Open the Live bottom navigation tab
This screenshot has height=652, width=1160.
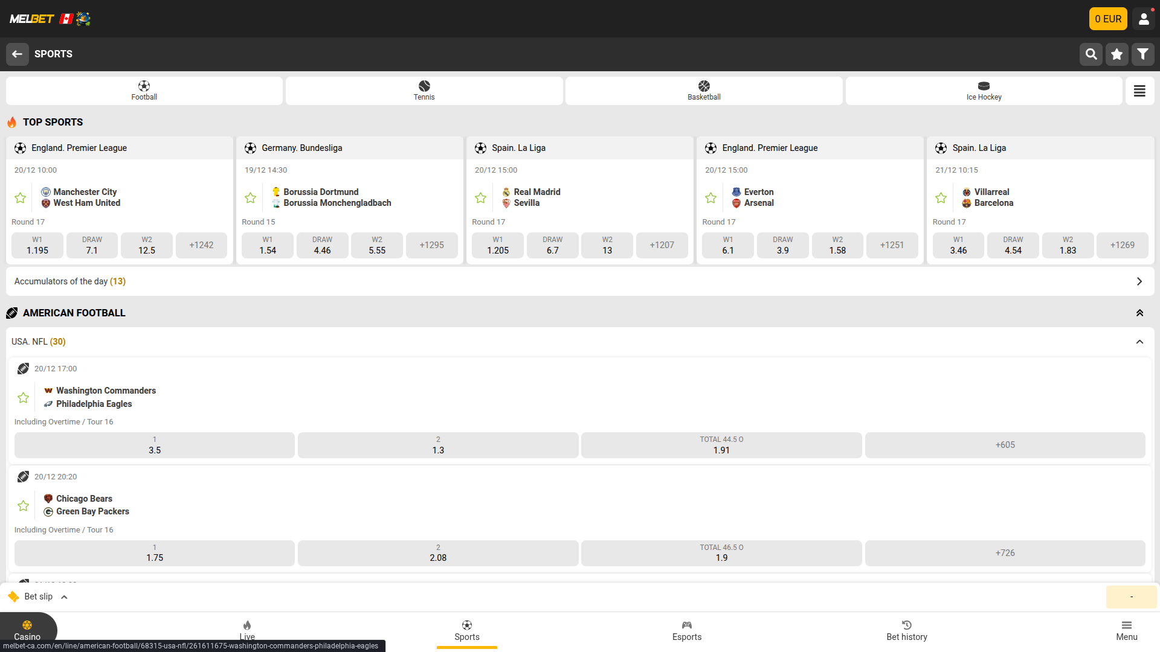coord(247,630)
